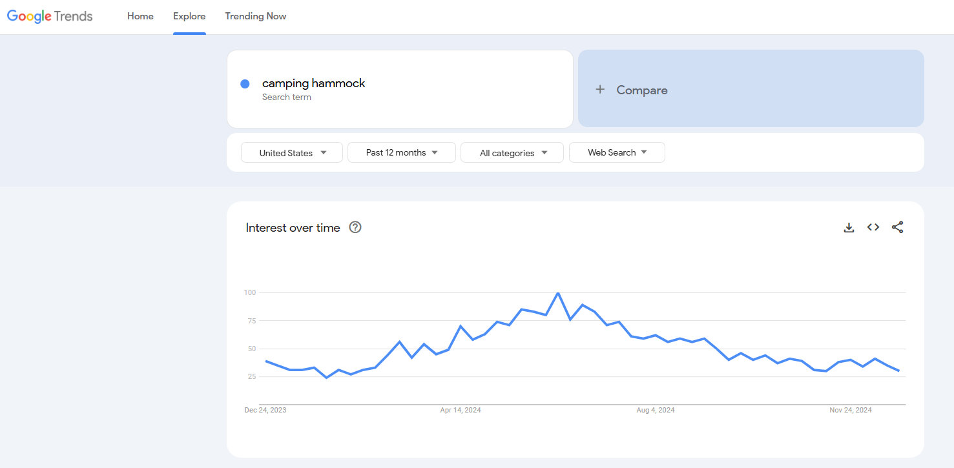Click the Apr 14, 2024 axis label
The width and height of the screenshot is (954, 468).
click(x=461, y=410)
